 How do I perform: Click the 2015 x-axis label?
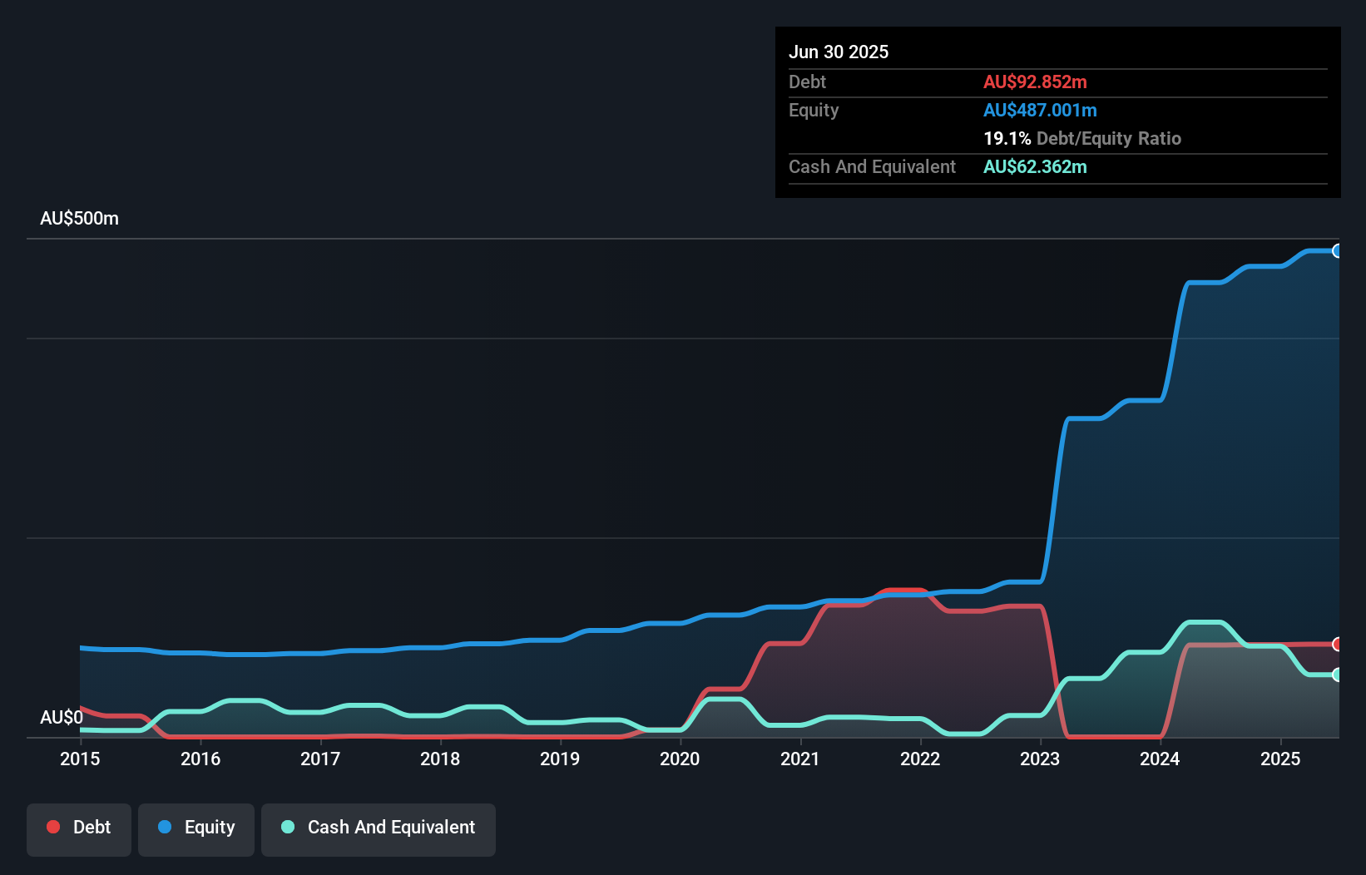click(80, 759)
